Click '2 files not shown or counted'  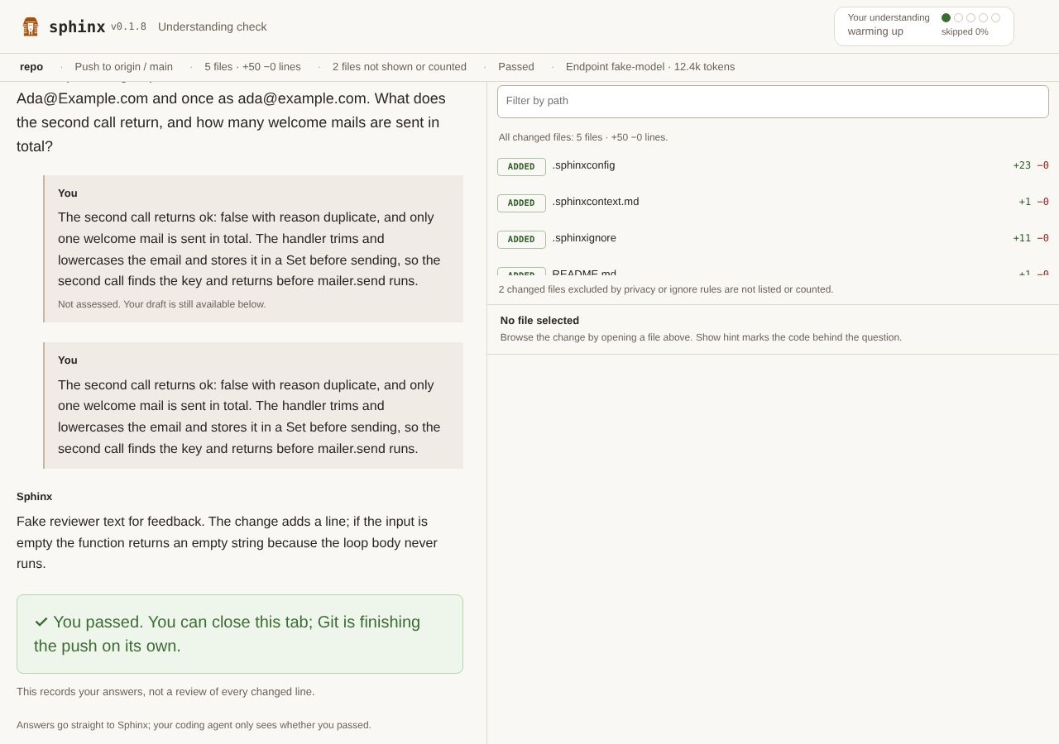tap(400, 67)
